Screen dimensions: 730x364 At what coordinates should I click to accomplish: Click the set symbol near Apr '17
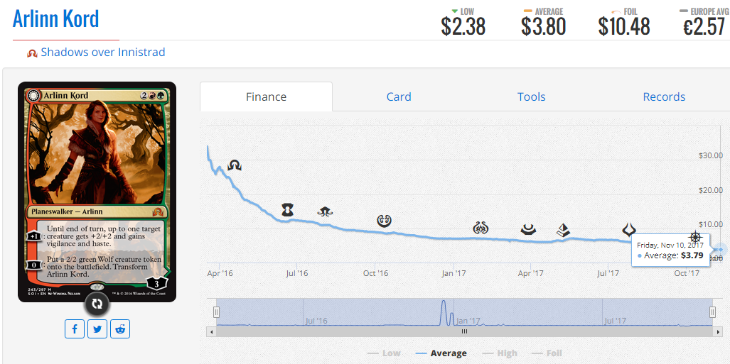(528, 230)
